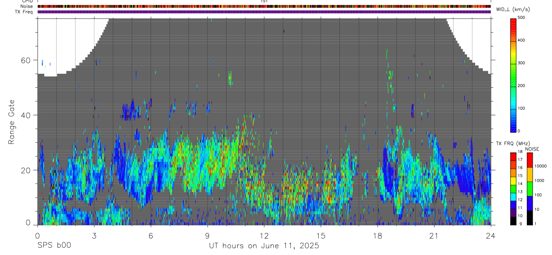This screenshot has height=255, width=552.
Task: Pick the red top swatch in the NOISE legend
Action: [x=529, y=160]
